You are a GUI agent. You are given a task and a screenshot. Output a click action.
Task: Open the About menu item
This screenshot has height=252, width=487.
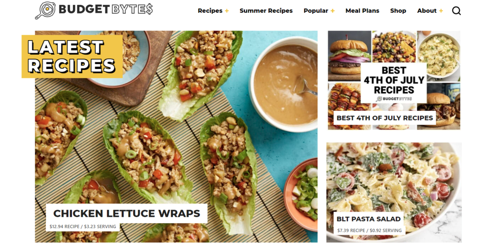(x=427, y=11)
